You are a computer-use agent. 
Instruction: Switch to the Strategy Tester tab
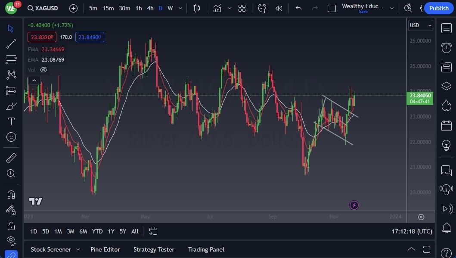154,249
